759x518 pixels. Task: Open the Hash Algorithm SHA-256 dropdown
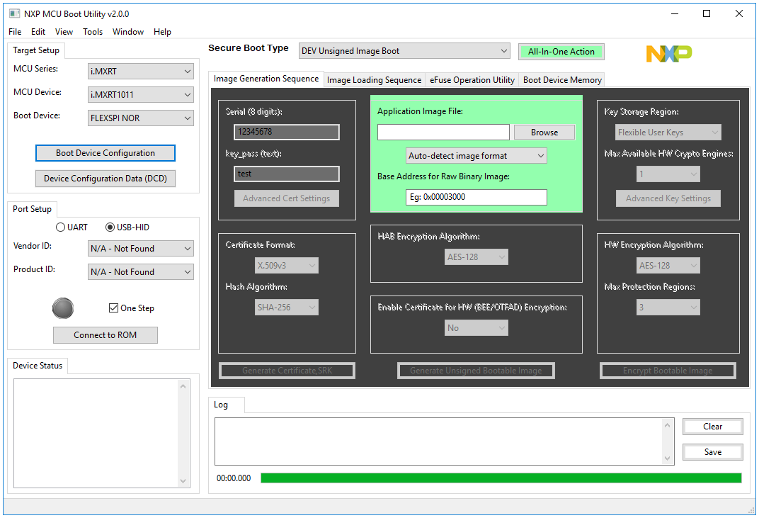point(287,308)
